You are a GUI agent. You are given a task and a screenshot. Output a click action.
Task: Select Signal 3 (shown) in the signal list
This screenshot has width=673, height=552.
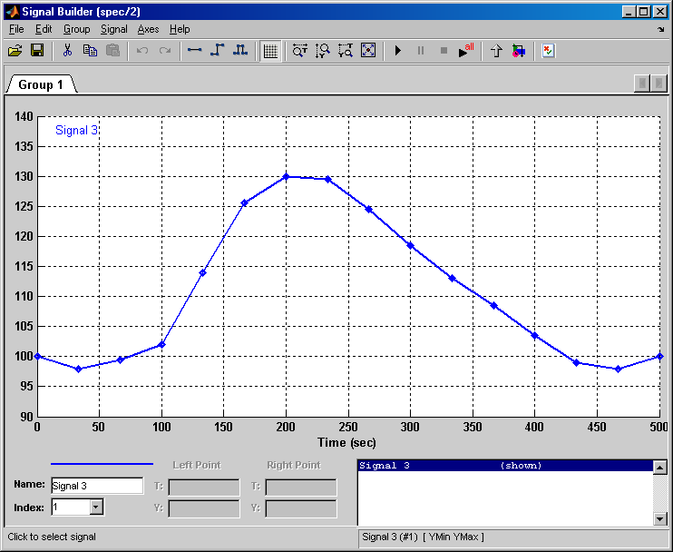coord(505,466)
